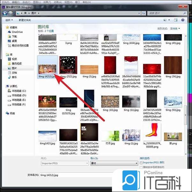Select 本地磁盘 (D:) drive
192x192 pixels.
click(x=17, y=96)
